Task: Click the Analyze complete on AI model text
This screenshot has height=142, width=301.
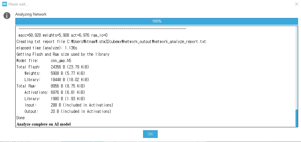Action: [44, 124]
